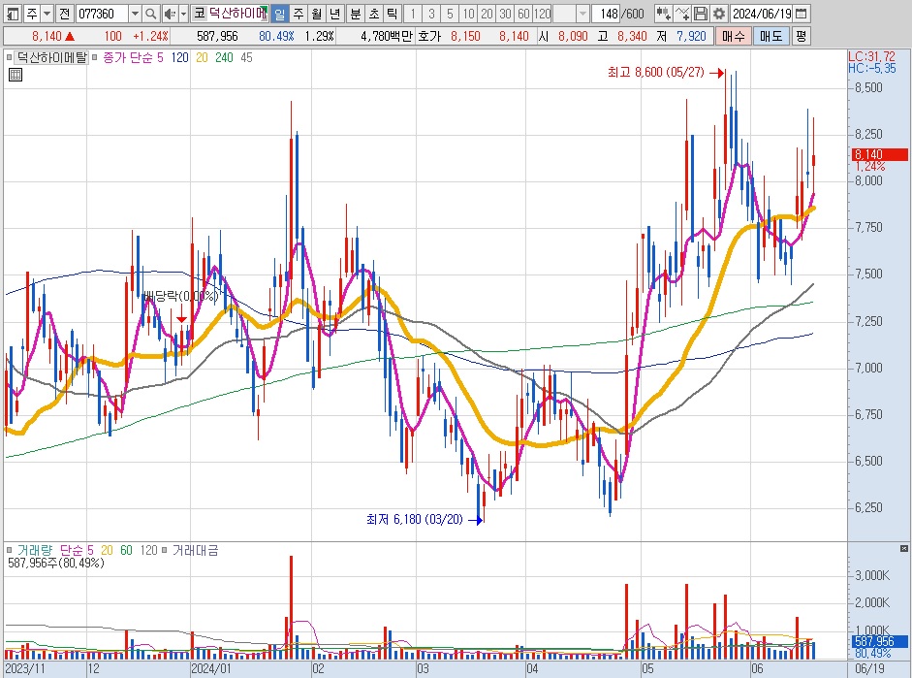Click the '호가' quote label
This screenshot has width=912, height=678.
pyautogui.click(x=429, y=37)
